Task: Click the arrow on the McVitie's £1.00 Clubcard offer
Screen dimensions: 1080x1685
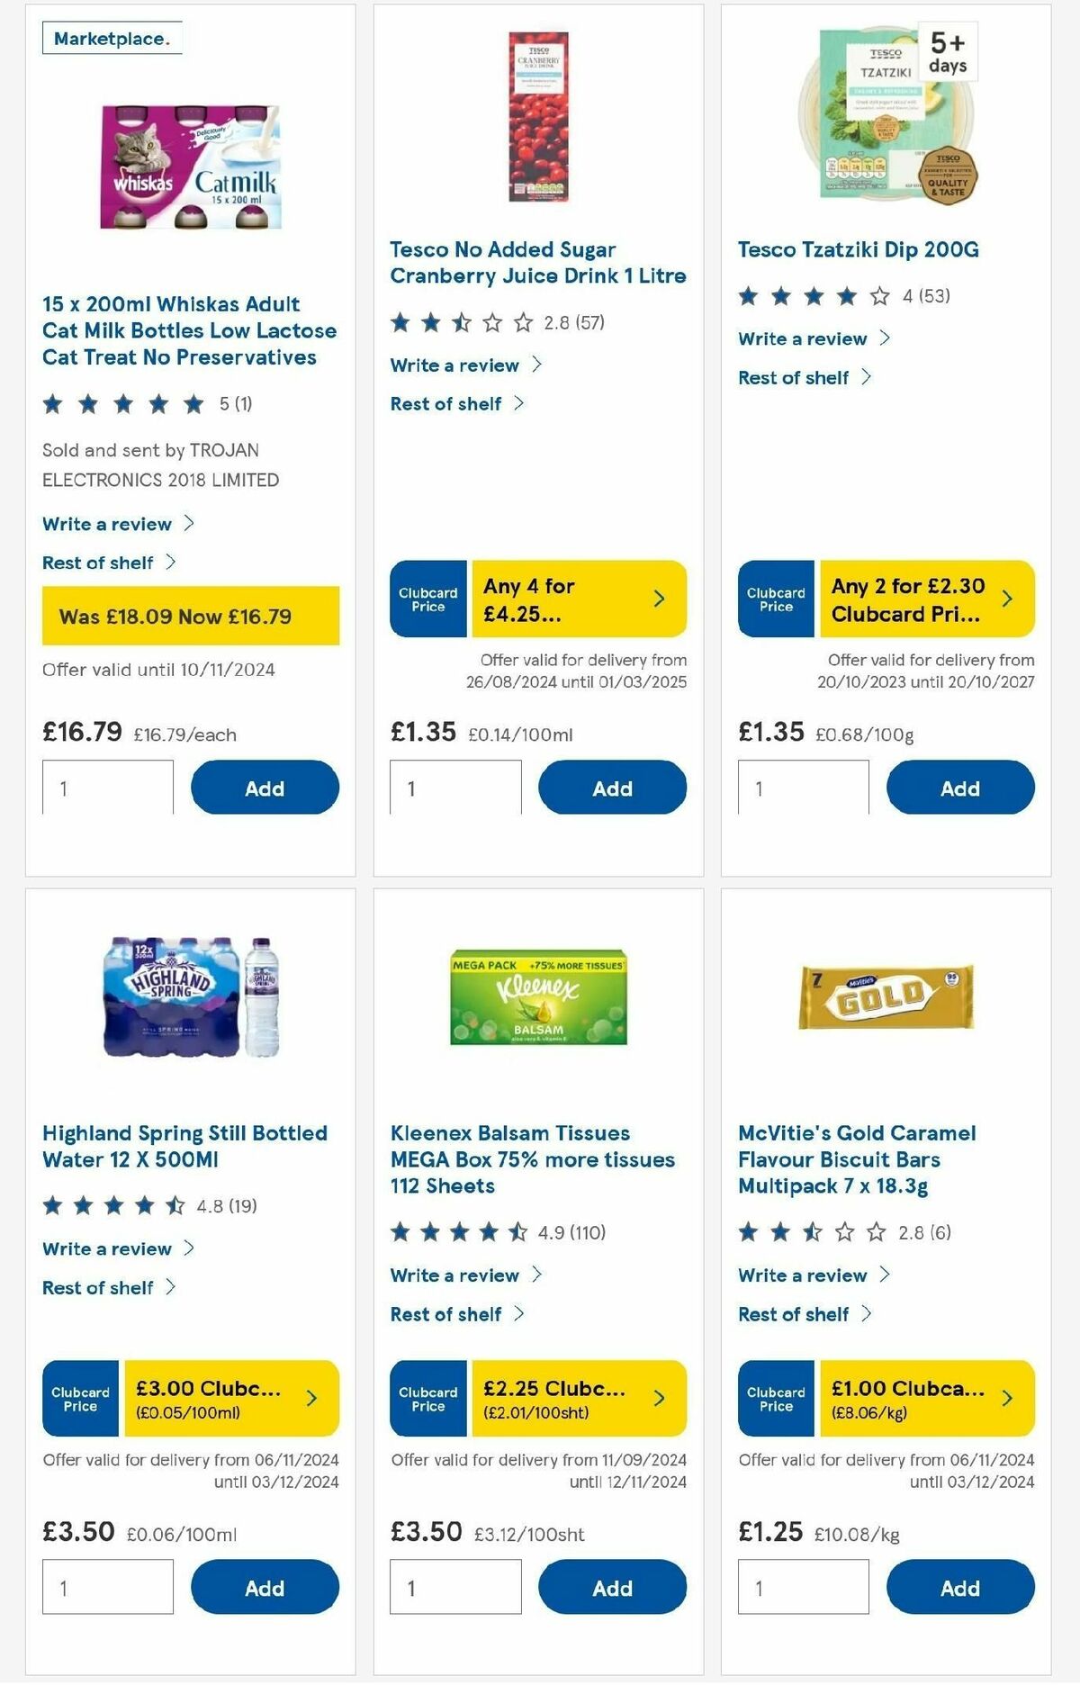Action: (1006, 1398)
